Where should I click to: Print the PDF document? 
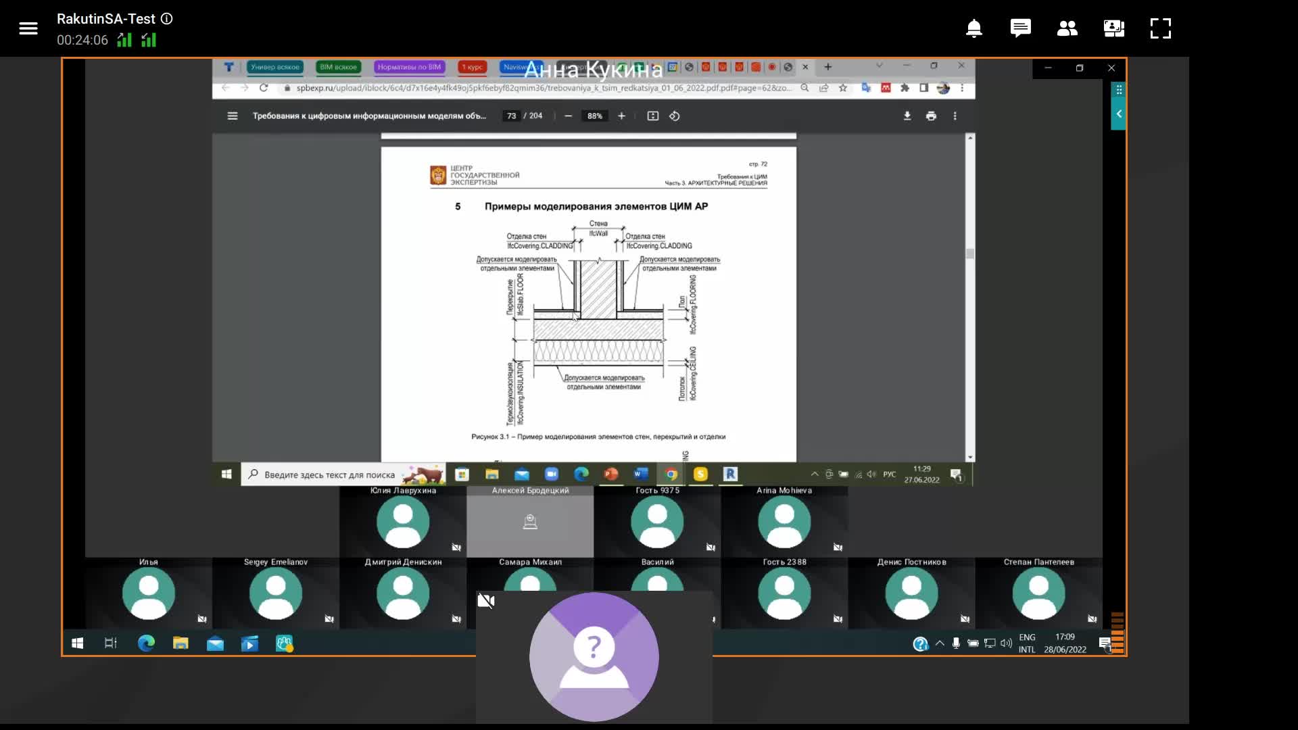coord(931,116)
